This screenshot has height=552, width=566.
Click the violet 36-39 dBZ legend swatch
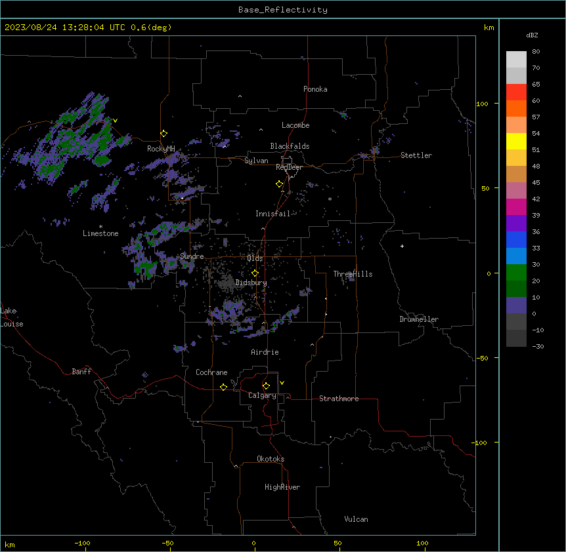(x=516, y=224)
